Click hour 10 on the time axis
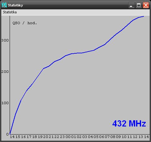 124,137
